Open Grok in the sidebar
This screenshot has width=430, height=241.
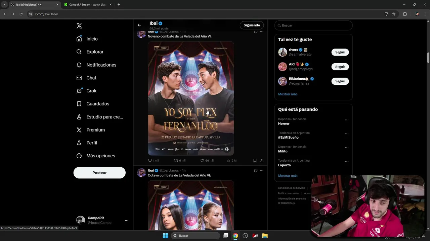87,91
